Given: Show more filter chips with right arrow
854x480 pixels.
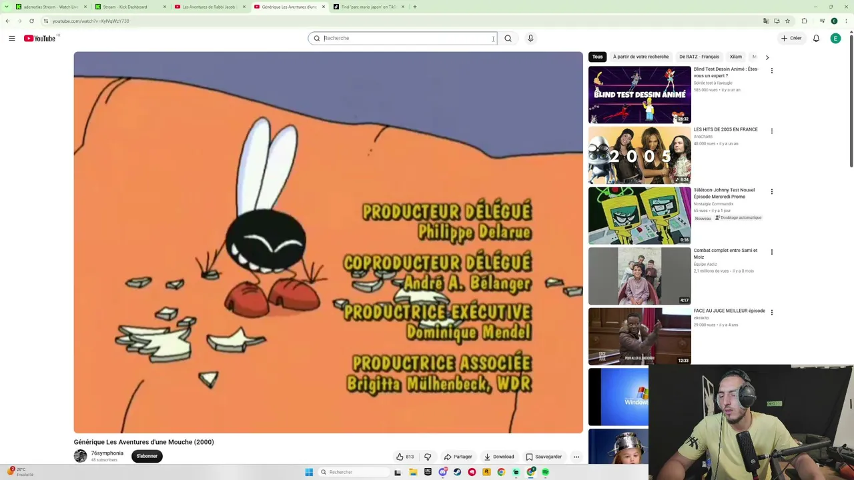Looking at the screenshot, I should 767,57.
